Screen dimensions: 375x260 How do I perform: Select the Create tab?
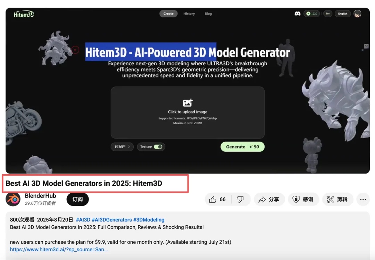[168, 14]
